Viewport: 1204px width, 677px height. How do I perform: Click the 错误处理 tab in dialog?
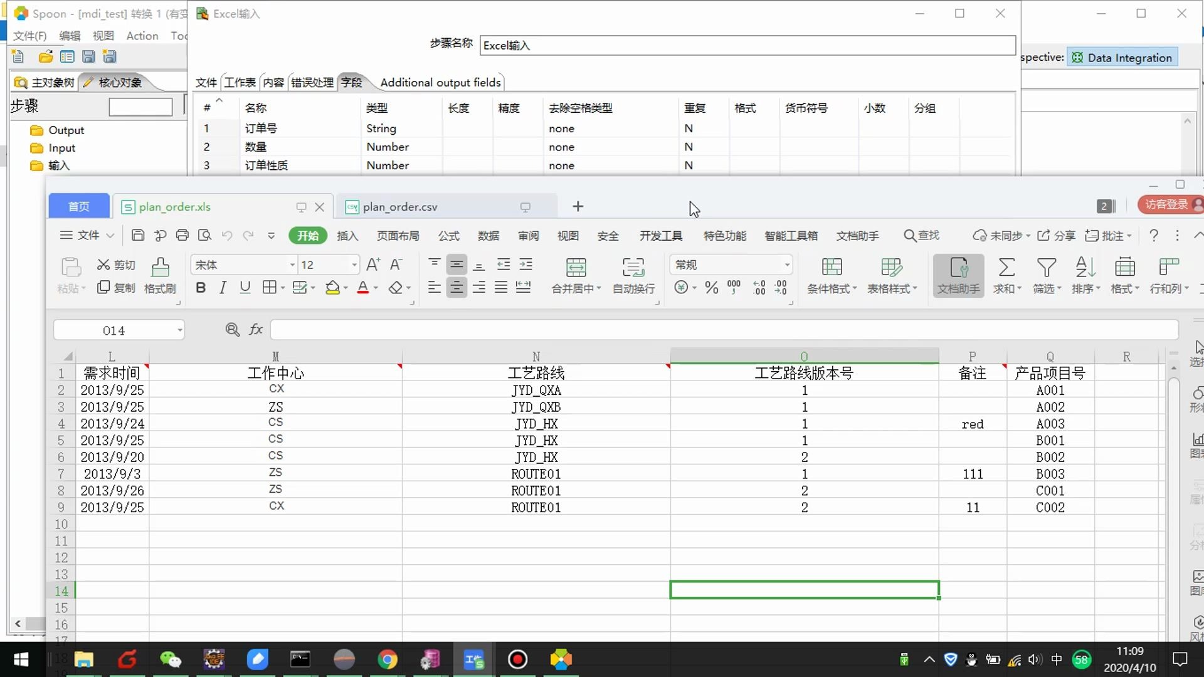click(312, 82)
